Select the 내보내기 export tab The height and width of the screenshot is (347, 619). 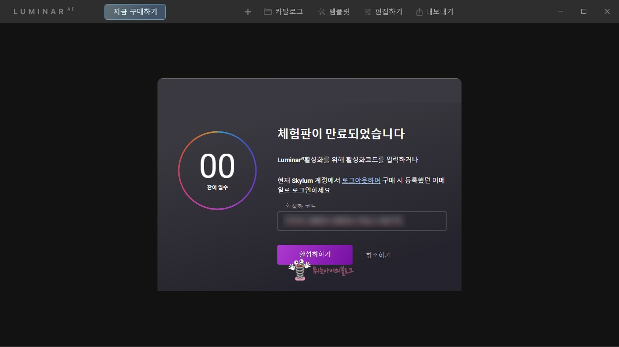(x=435, y=11)
